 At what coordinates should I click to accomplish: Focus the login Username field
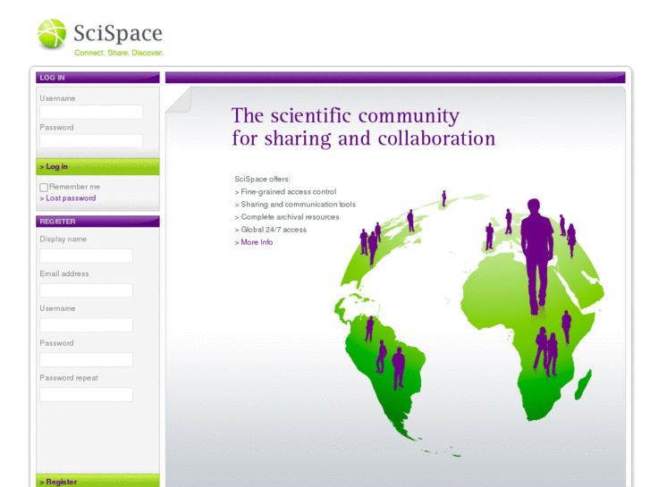click(91, 112)
